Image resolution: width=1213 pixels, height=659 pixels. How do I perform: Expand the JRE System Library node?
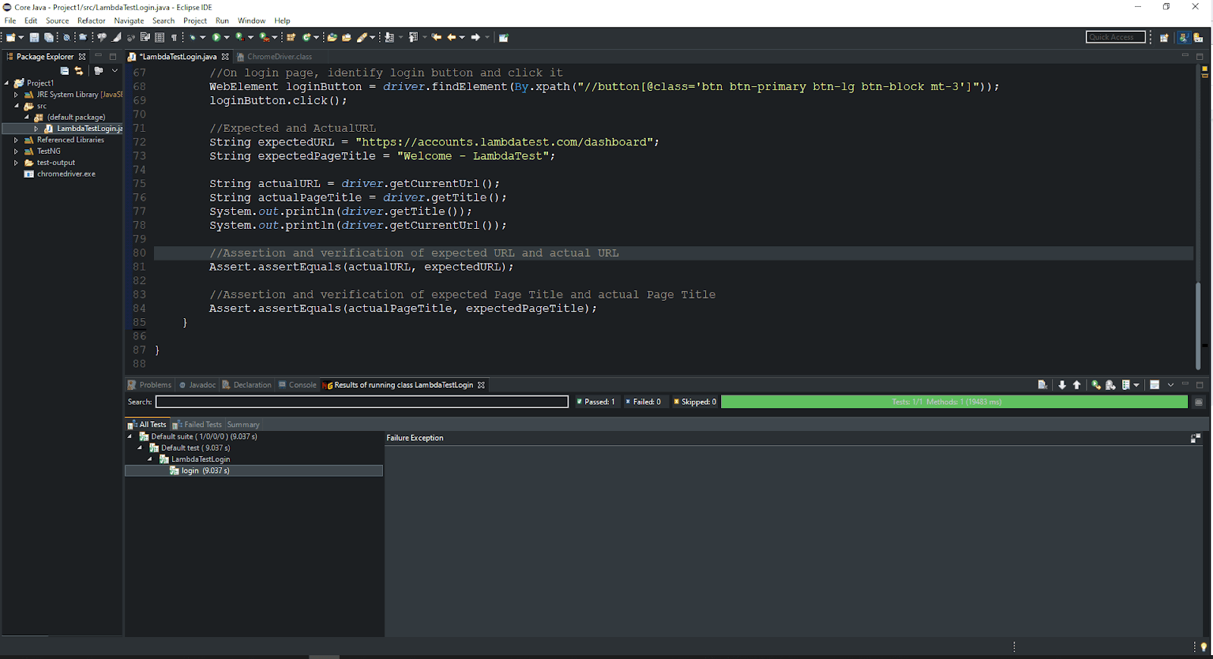(16, 95)
